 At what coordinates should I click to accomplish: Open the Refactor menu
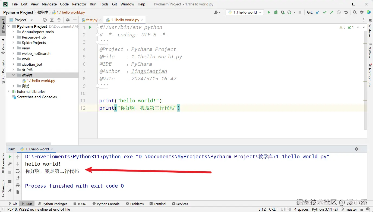(x=79, y=4)
